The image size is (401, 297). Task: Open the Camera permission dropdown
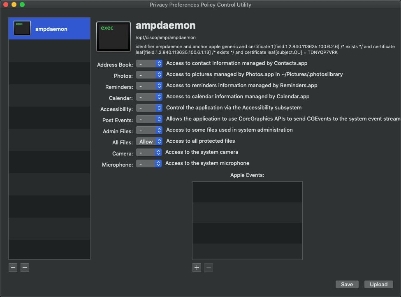pyautogui.click(x=148, y=153)
